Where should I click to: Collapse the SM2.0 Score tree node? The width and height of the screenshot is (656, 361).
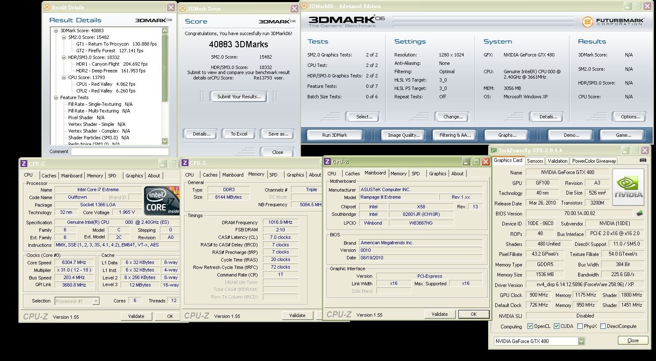click(x=64, y=37)
